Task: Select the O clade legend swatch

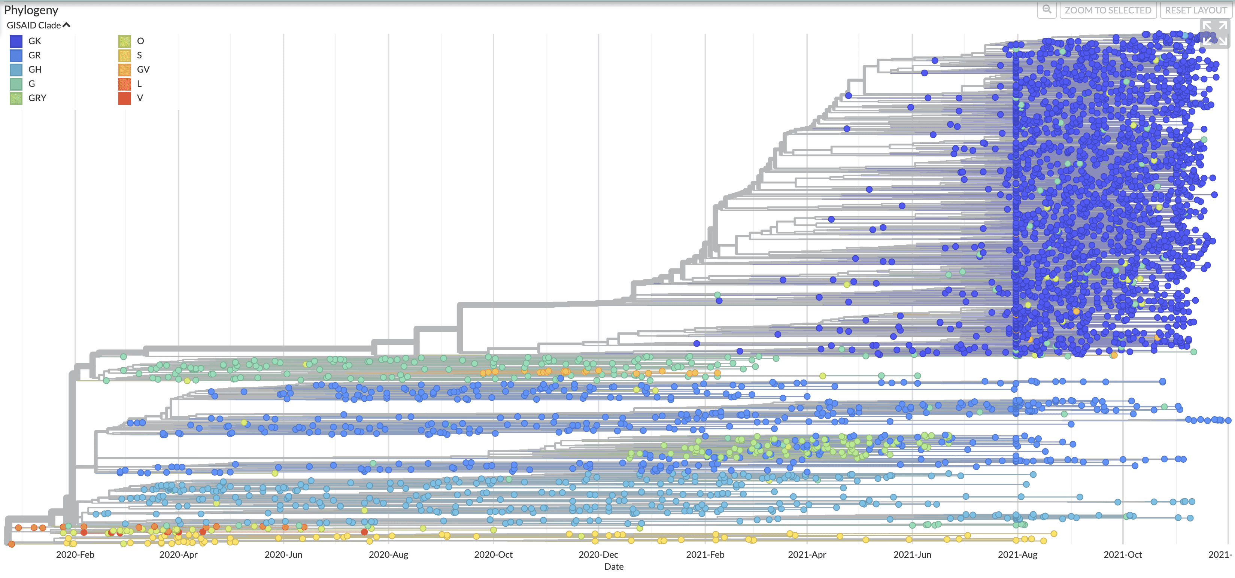Action: [x=125, y=41]
